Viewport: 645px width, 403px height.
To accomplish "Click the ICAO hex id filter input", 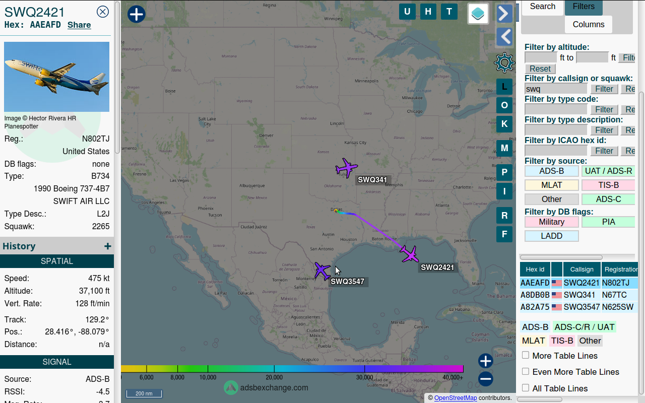I will tap(556, 151).
